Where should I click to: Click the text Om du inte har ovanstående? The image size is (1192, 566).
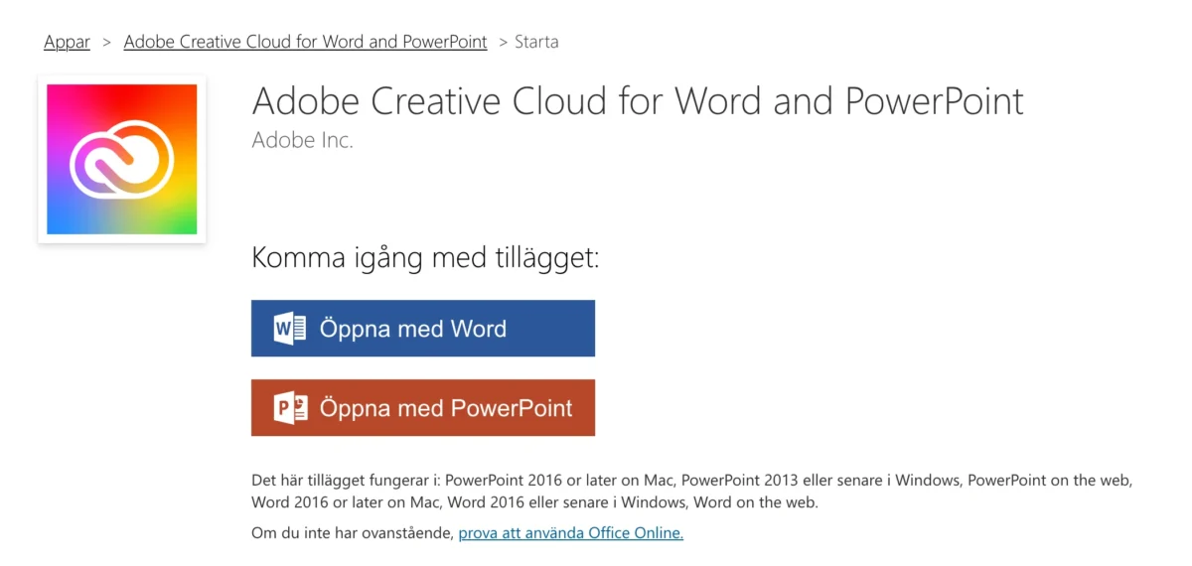click(353, 533)
